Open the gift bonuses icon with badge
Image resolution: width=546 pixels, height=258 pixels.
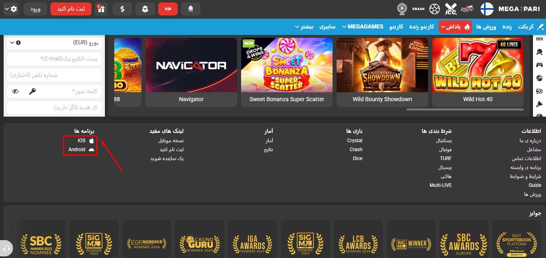(x=101, y=9)
